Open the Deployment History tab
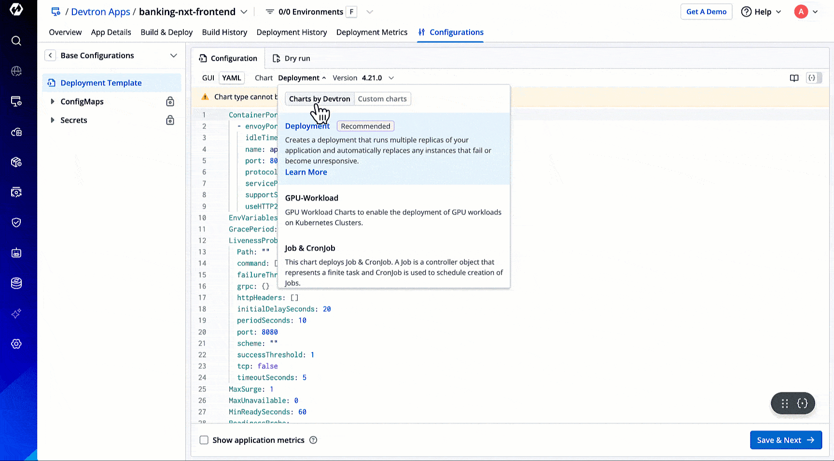This screenshot has height=461, width=834. pos(292,32)
